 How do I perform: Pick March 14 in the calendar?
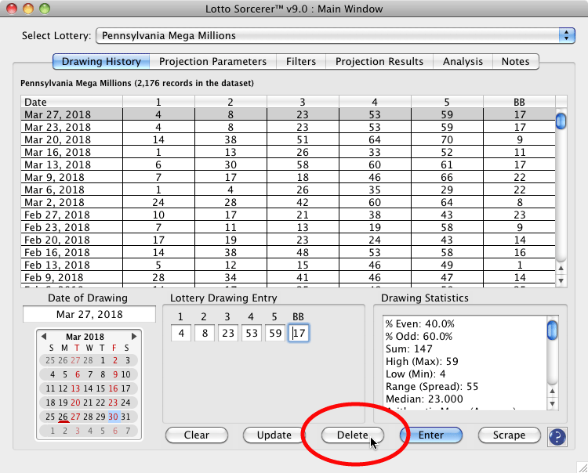click(x=88, y=388)
